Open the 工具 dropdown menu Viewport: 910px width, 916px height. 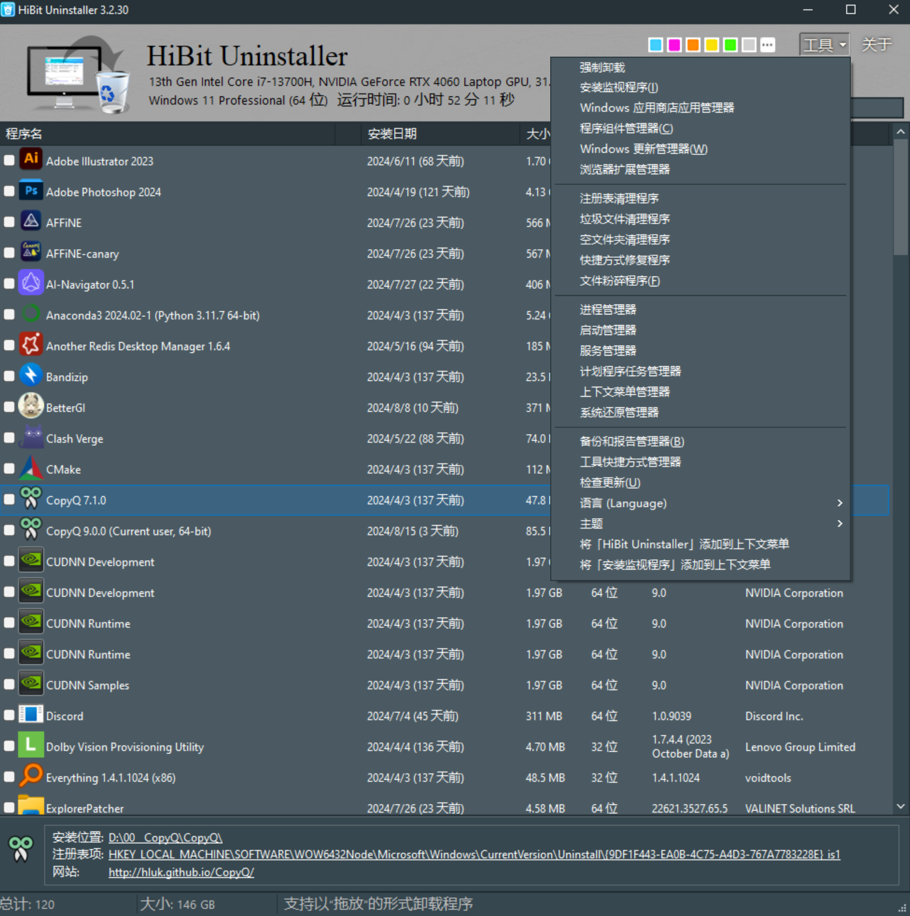(x=824, y=45)
